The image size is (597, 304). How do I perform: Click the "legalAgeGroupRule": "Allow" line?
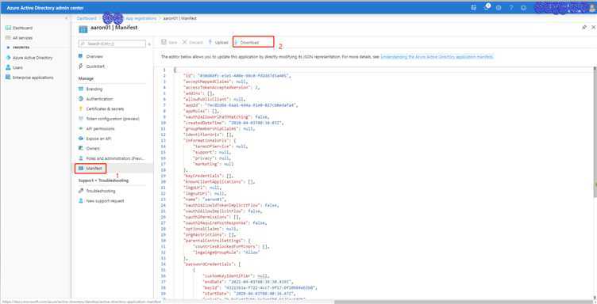coord(226,252)
